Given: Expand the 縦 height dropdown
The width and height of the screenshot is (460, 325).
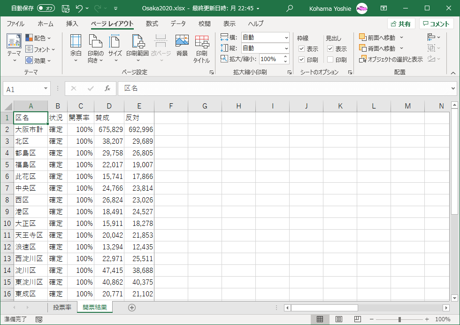Looking at the screenshot, I should [286, 48].
